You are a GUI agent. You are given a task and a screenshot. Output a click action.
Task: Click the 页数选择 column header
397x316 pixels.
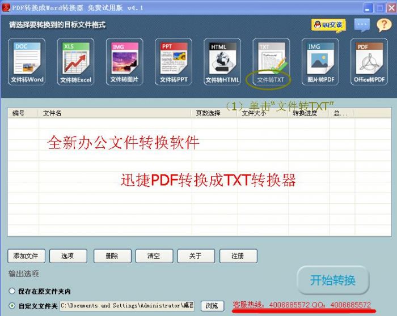pyautogui.click(x=214, y=113)
